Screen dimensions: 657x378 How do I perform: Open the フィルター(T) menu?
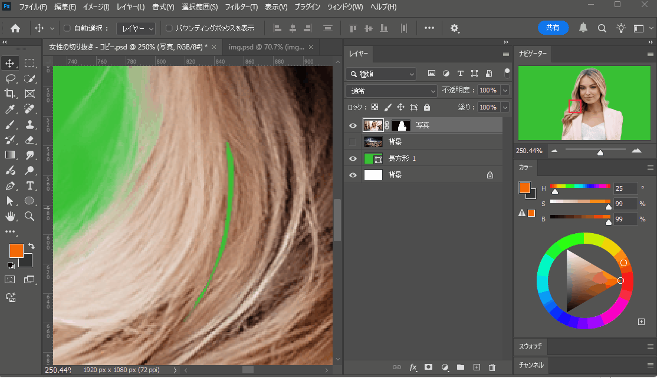241,7
